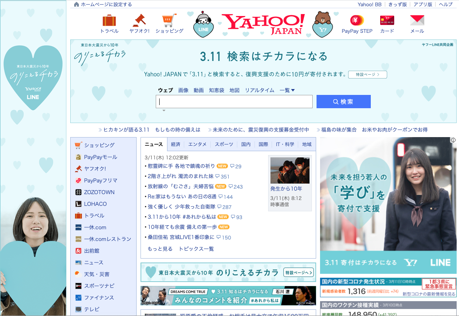Open the ショッピング cart icon in header

(169, 20)
